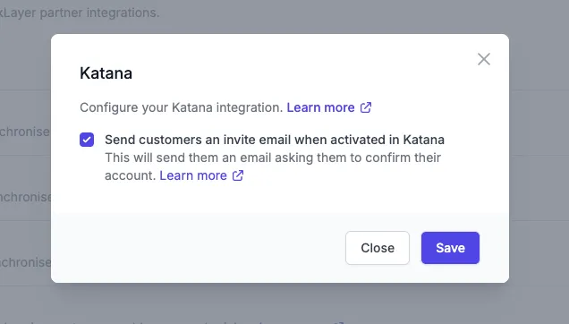This screenshot has width=569, height=324.
Task: Click the external-link icon beside the account Learn more
Action: [x=238, y=175]
